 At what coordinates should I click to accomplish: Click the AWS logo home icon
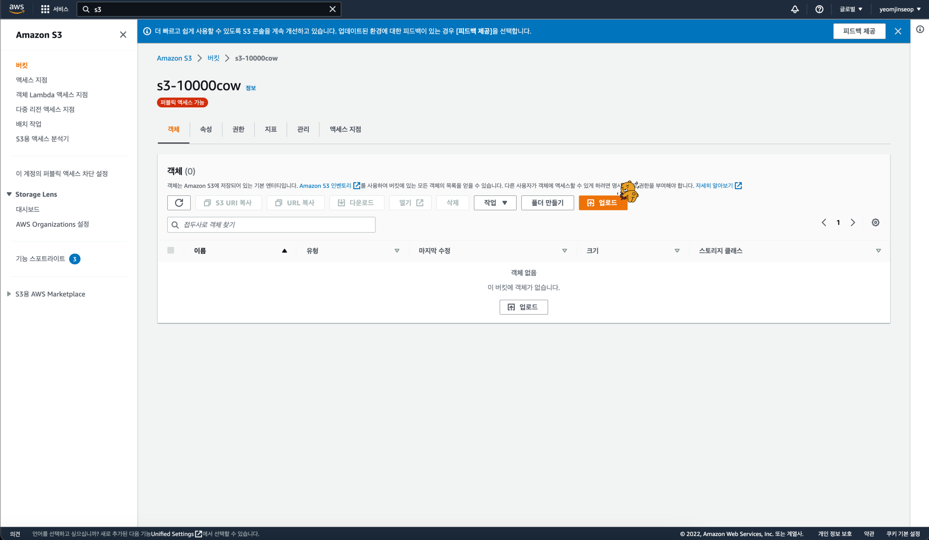pyautogui.click(x=17, y=9)
